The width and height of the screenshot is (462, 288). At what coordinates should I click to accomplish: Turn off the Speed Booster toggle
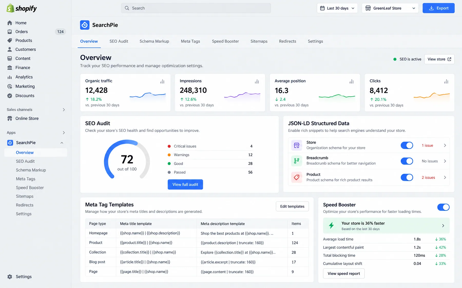pos(443,207)
